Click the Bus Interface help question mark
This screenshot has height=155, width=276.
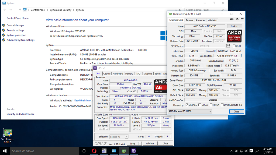coord(241,56)
